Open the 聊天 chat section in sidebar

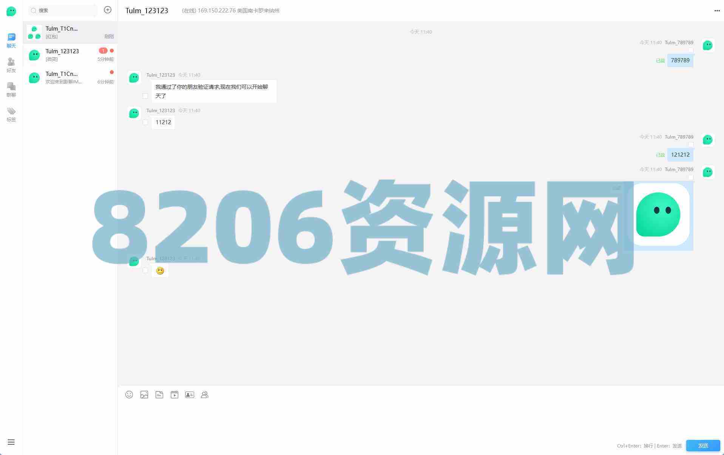pyautogui.click(x=11, y=40)
